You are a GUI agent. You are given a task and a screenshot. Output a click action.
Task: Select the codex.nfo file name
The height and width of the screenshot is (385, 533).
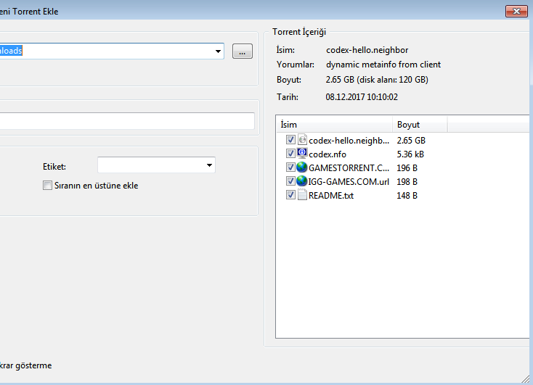(x=327, y=154)
